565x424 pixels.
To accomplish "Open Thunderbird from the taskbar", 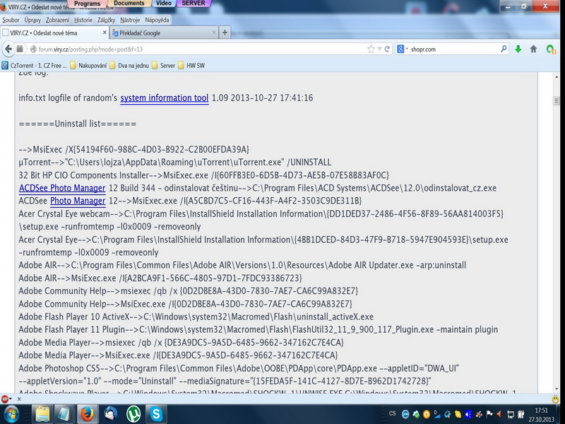I will click(x=109, y=413).
